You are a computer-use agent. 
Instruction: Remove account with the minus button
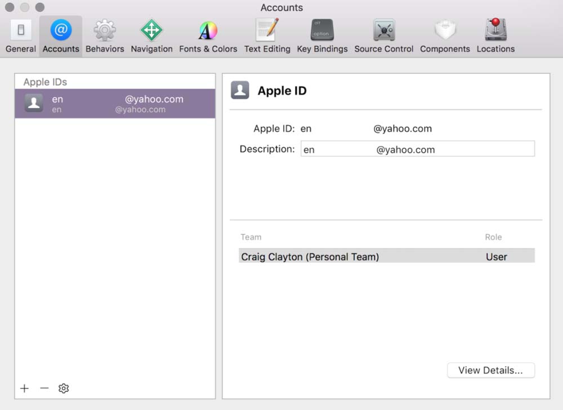[44, 389]
